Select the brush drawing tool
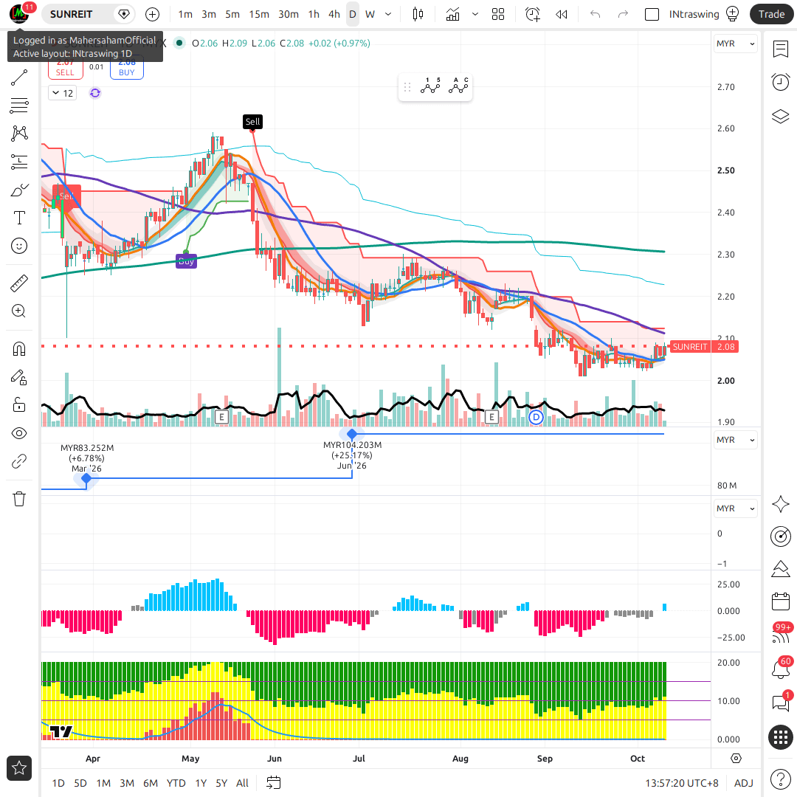Image resolution: width=797 pixels, height=797 pixels. pyautogui.click(x=18, y=190)
